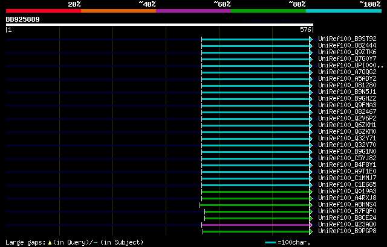Screen dimensions: 387x247
Task: Select the cyan alignment bar for Q2V6P2
Action: (256, 119)
